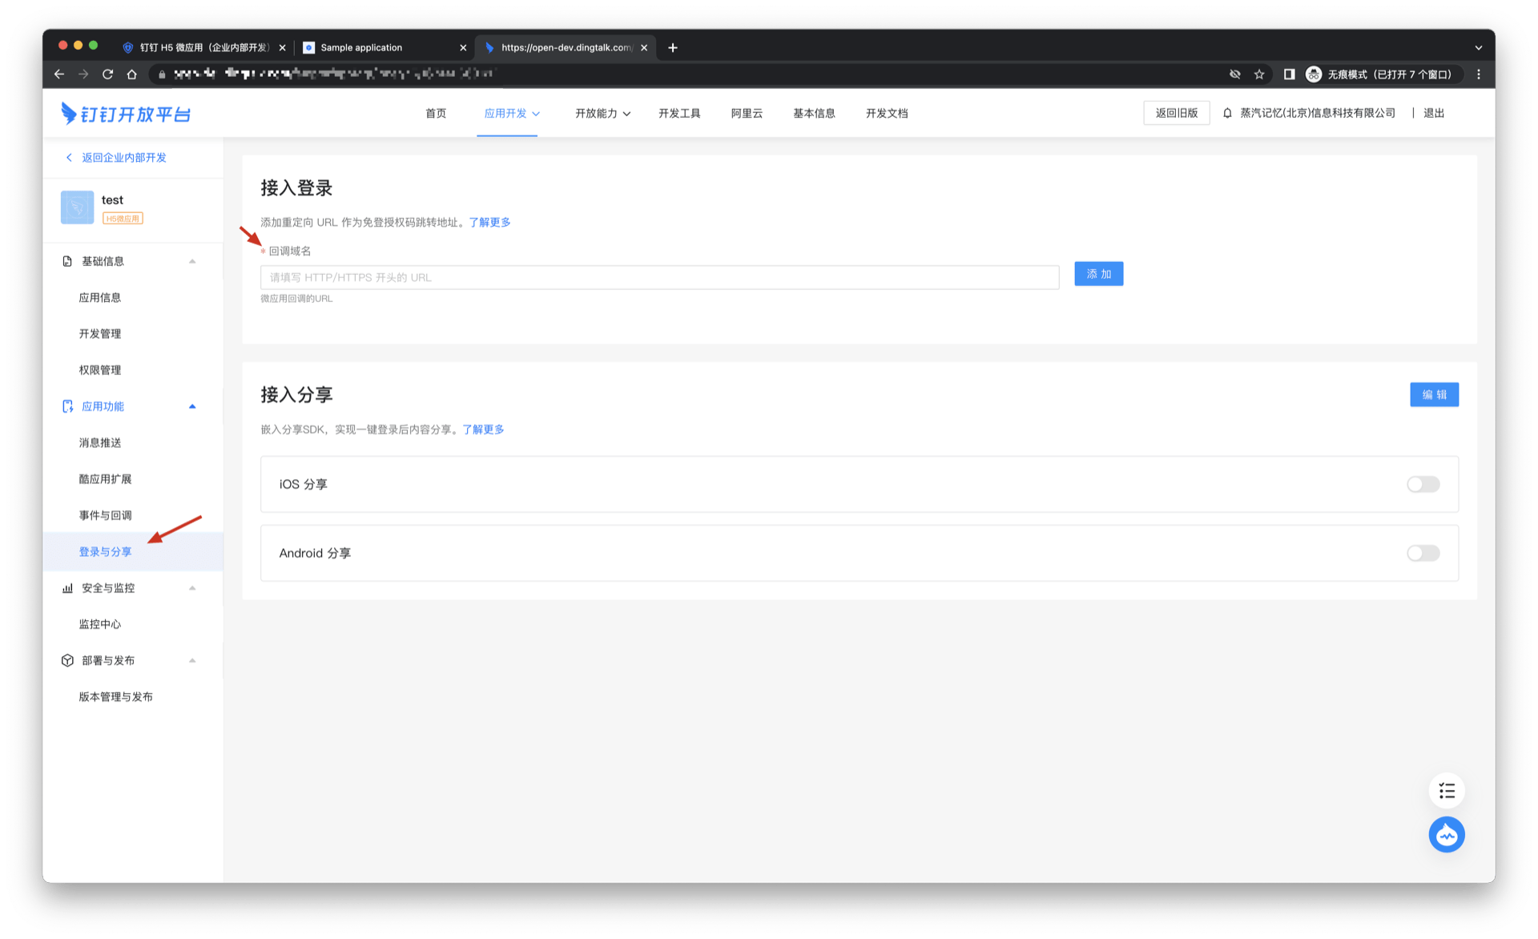
Task: Collapse the 应用功能 section in sidebar
Action: [x=191, y=406]
